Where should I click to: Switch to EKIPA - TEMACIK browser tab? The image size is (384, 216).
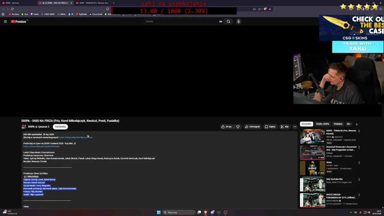pyautogui.click(x=92, y=3)
